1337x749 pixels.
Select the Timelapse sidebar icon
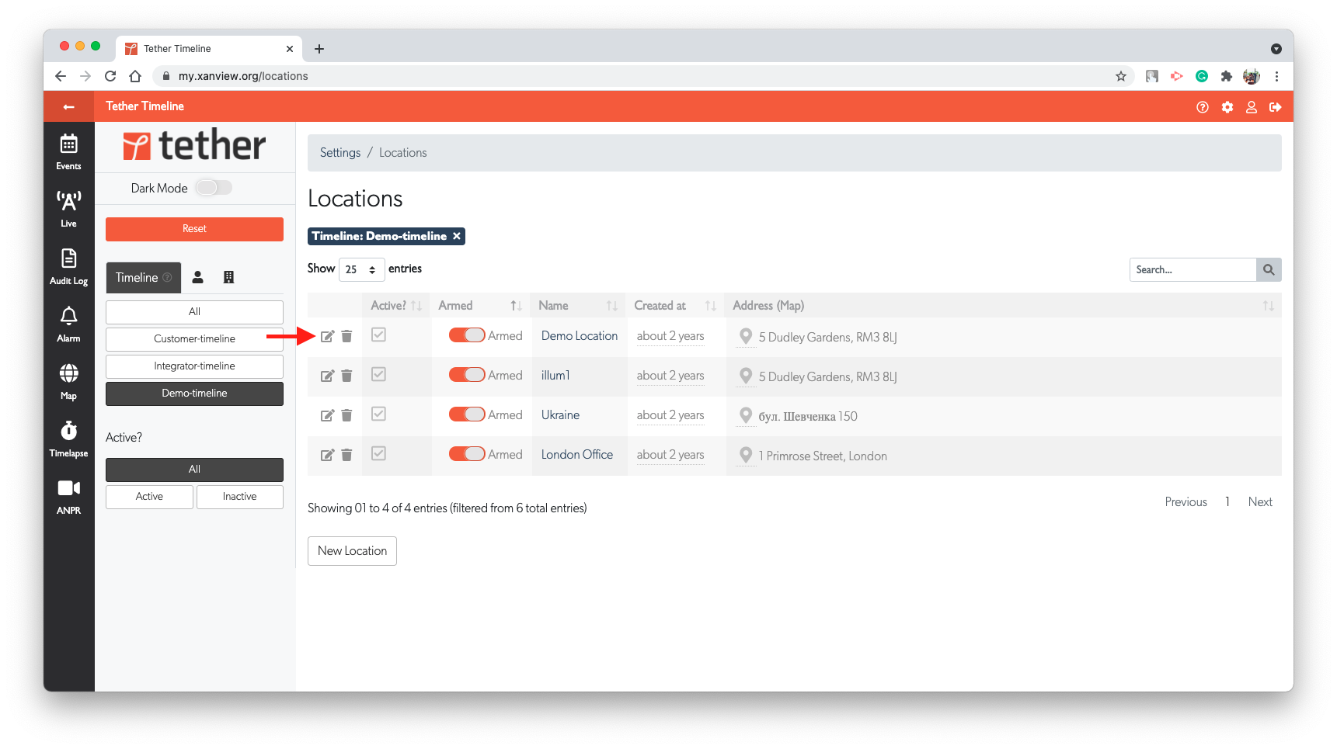(68, 435)
